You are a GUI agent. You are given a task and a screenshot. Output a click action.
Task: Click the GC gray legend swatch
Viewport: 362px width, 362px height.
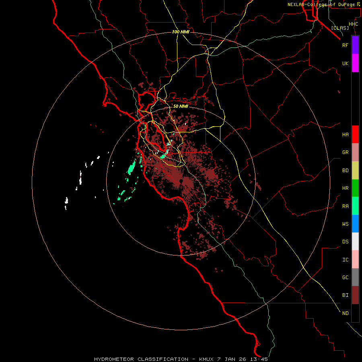pos(355,277)
